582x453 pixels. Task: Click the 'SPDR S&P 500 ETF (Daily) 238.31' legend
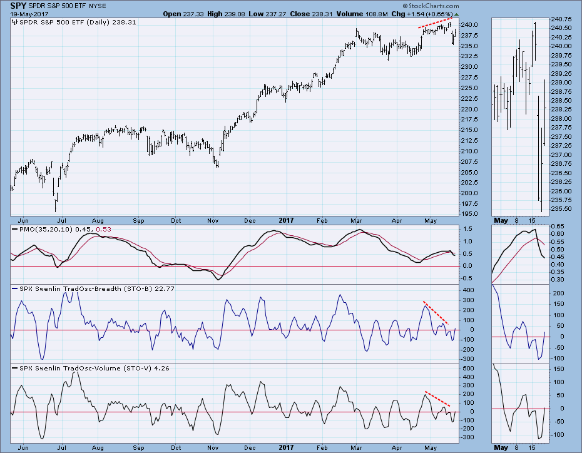(78, 23)
